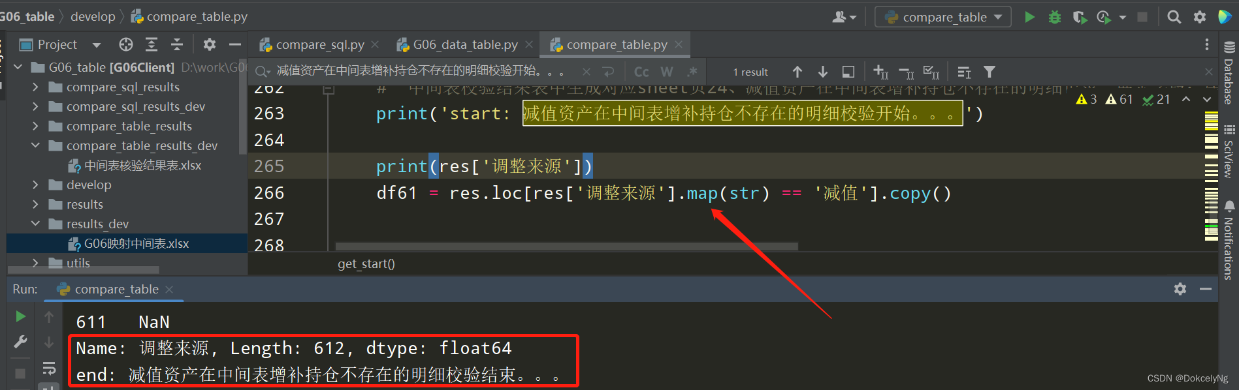Go to previous search occurrence arrow

[x=797, y=72]
